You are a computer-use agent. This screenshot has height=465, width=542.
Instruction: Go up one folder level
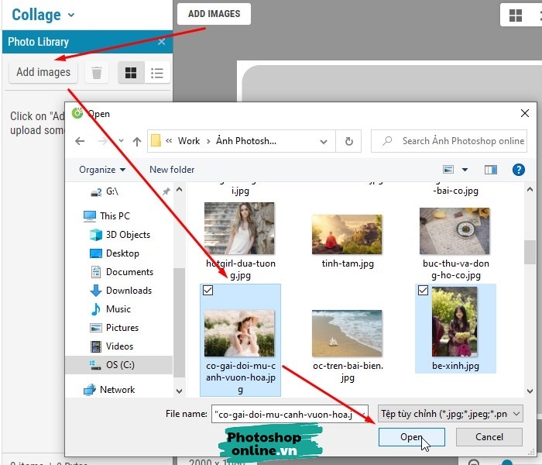(137, 141)
